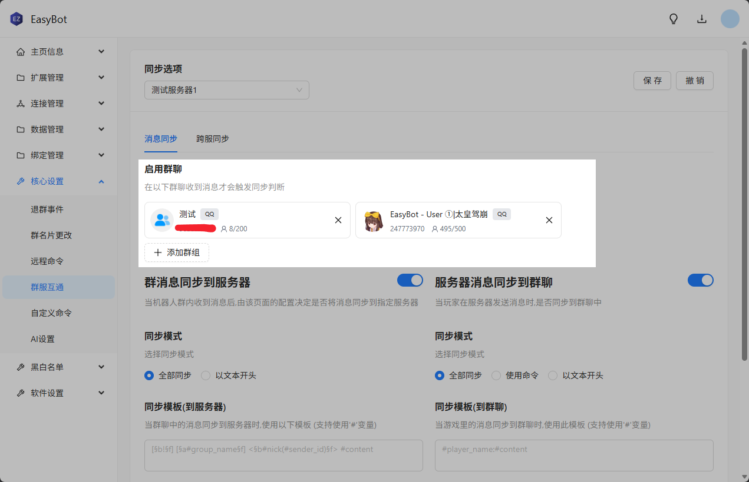Screen dimensions: 749x482
Task: Click the EasyBot logo icon
Action: [16, 19]
